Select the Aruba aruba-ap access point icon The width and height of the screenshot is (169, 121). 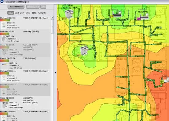(x=4, y=39)
